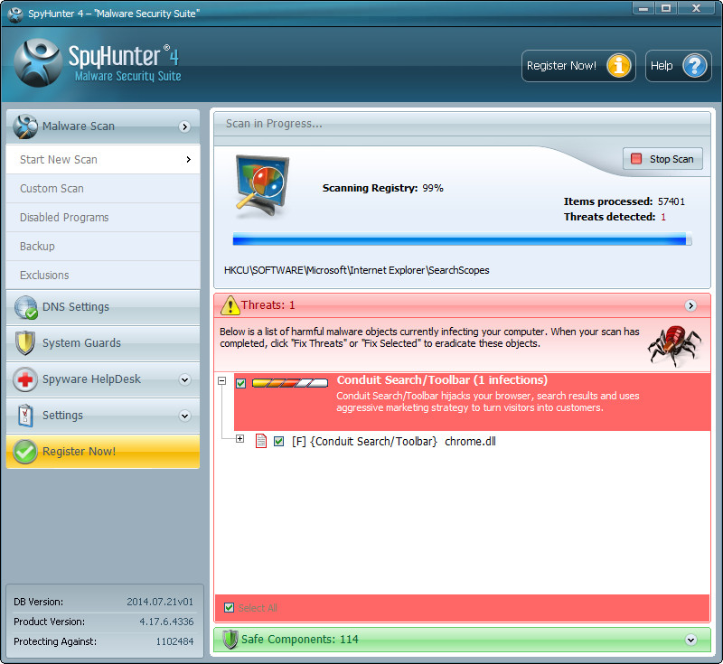Image resolution: width=723 pixels, height=664 pixels.
Task: Click the top Register Now! button
Action: click(578, 66)
